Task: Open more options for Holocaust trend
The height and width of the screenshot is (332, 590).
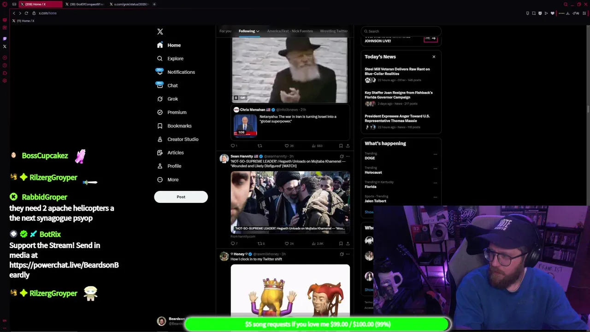Action: tap(435, 169)
